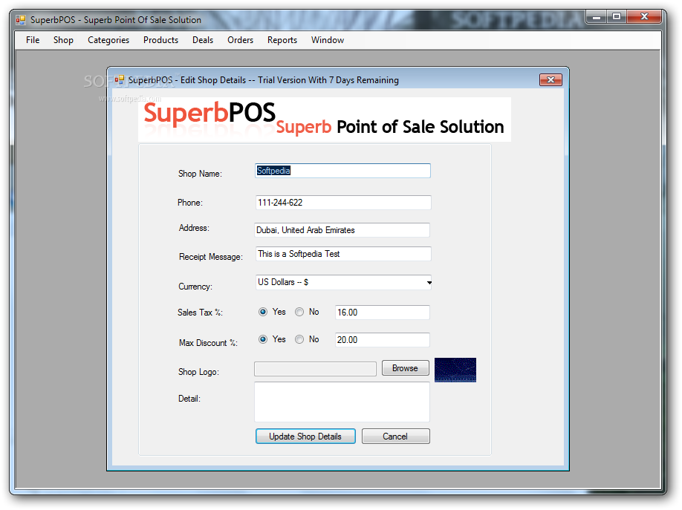Open the File menu
Viewport: 682px width, 510px height.
coord(33,40)
